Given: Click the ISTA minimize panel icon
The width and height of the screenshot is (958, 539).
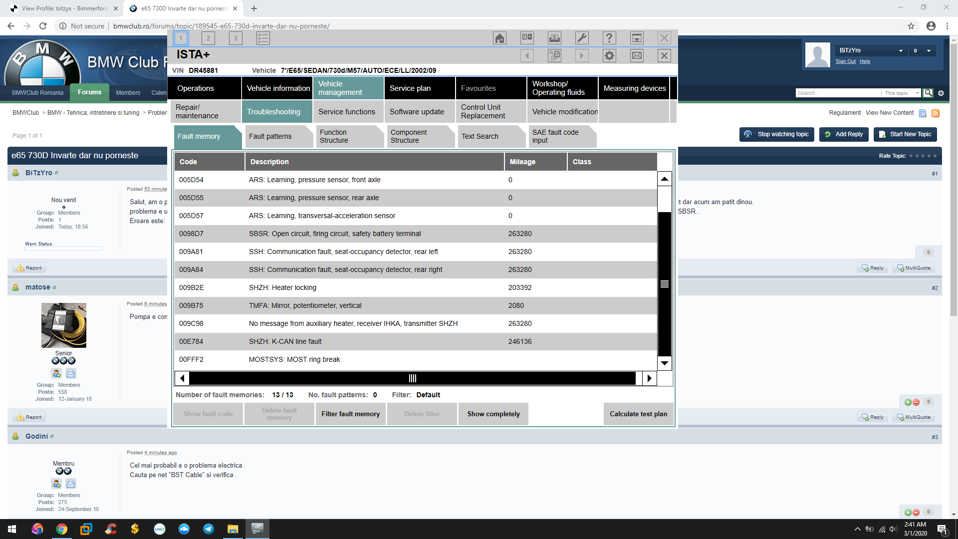Looking at the screenshot, I should 637,38.
